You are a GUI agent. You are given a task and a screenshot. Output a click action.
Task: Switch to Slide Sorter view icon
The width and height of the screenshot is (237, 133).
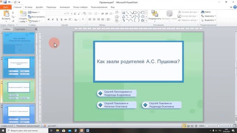point(188,126)
